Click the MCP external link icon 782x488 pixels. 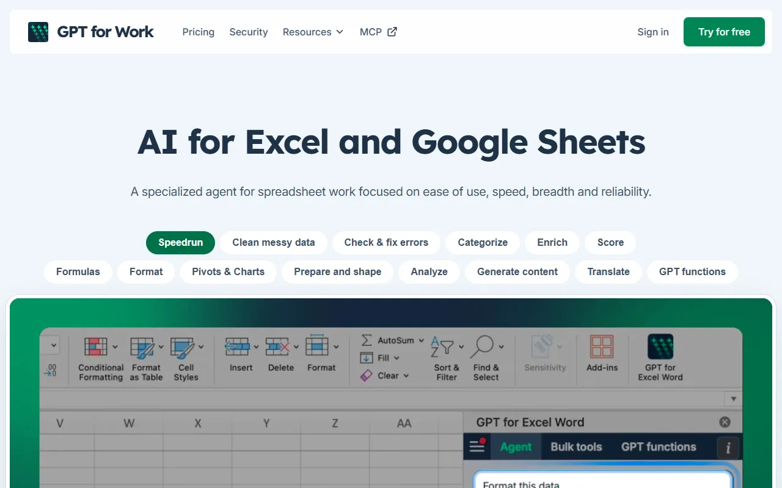point(392,32)
